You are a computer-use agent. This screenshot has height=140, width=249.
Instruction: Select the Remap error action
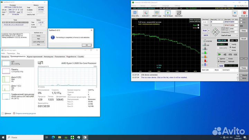(219, 61)
